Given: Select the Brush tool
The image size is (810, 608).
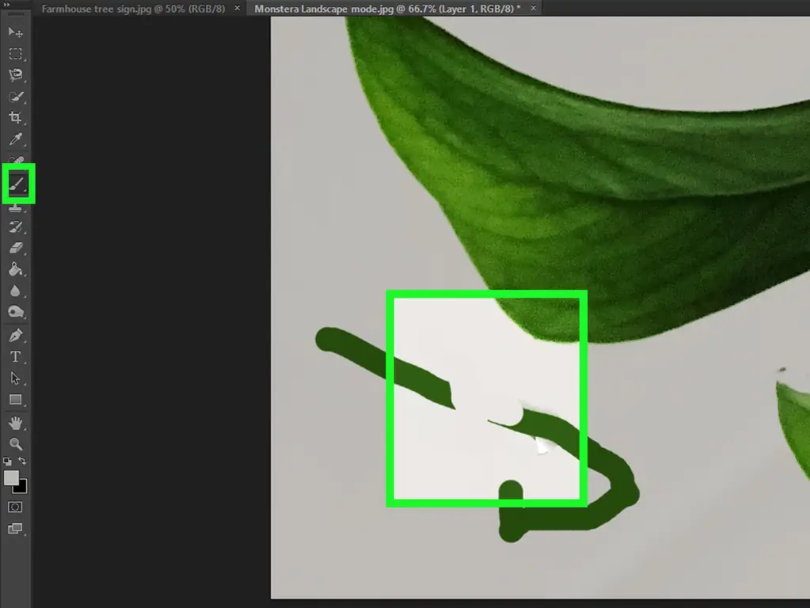Looking at the screenshot, I should [x=17, y=184].
